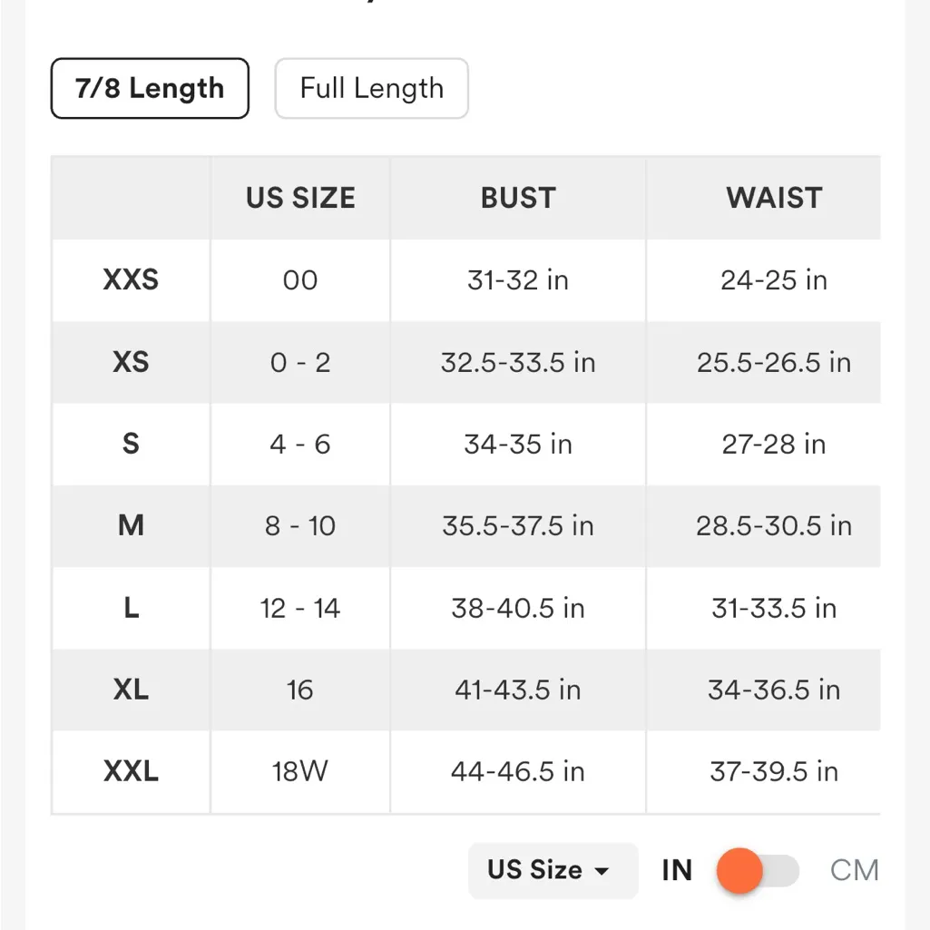Select the XL size row
The width and height of the screenshot is (930, 930).
coord(131,690)
